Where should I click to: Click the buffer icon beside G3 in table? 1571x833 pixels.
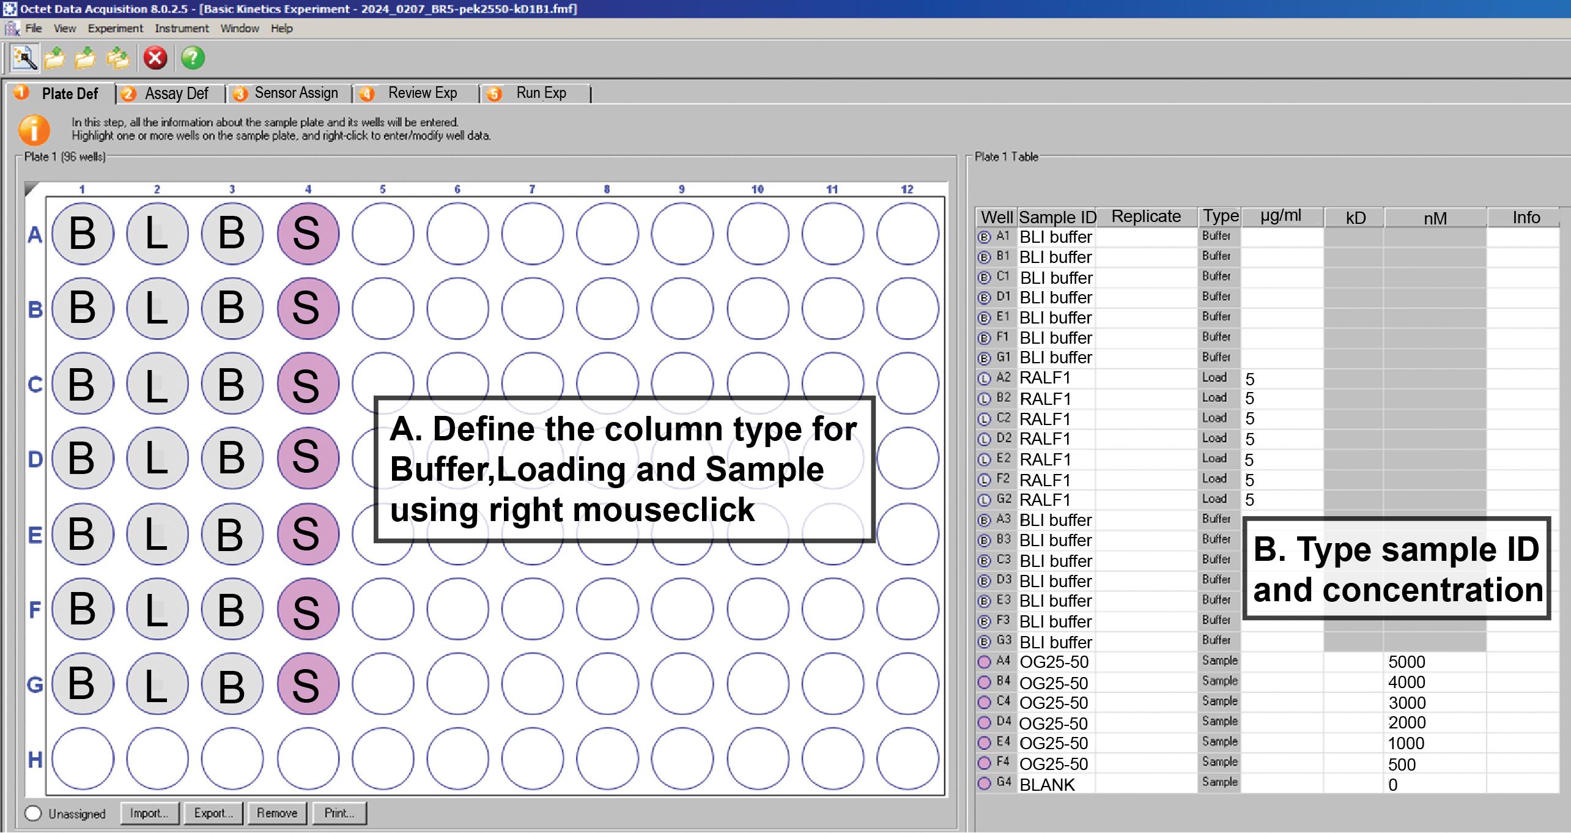pyautogui.click(x=984, y=642)
